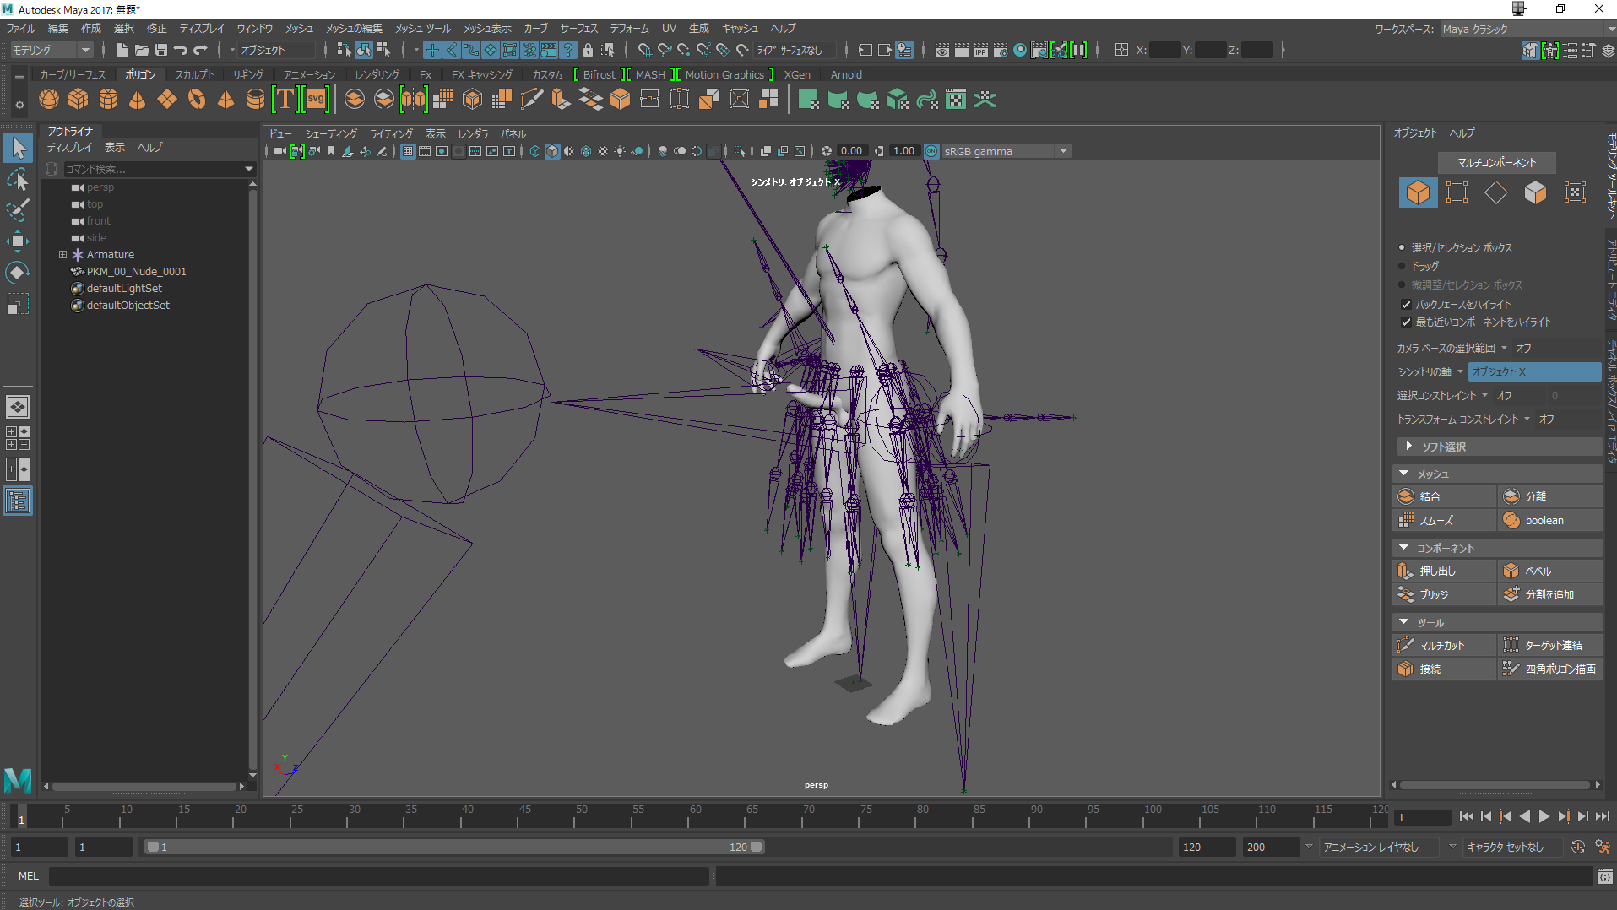Expand the Armature node in outliner
1617x910 pixels.
coord(62,254)
